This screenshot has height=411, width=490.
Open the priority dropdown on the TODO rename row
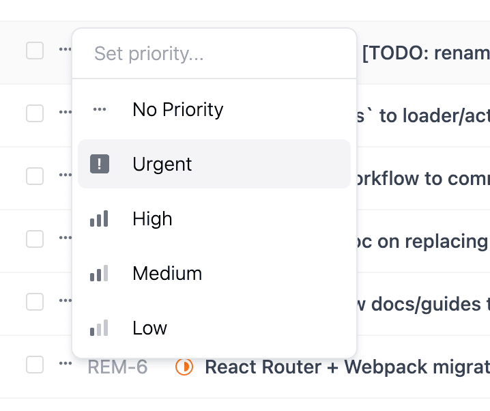[x=65, y=50]
